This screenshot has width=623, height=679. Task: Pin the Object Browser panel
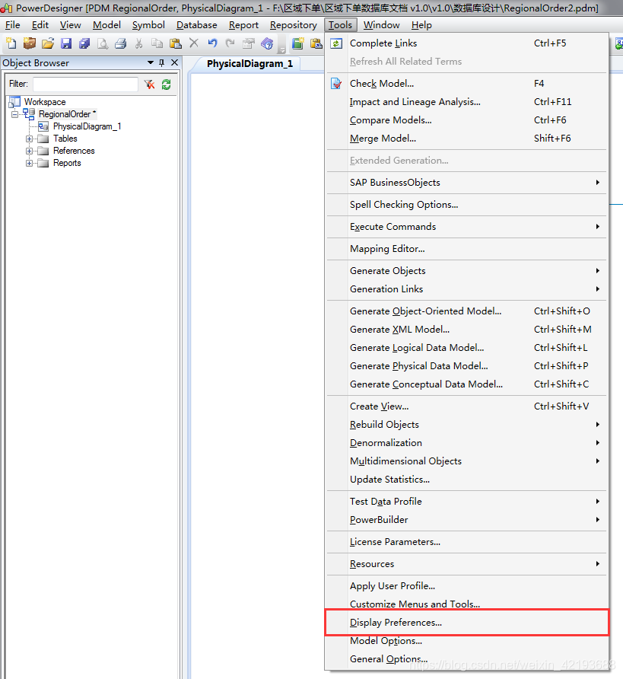[162, 62]
